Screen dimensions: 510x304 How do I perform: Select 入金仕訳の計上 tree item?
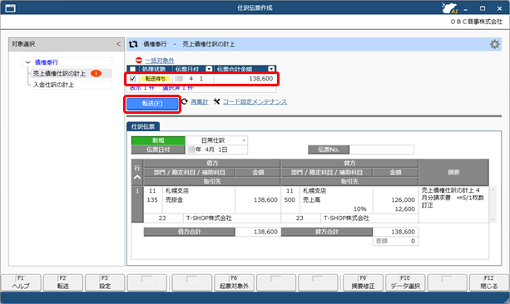tap(54, 85)
